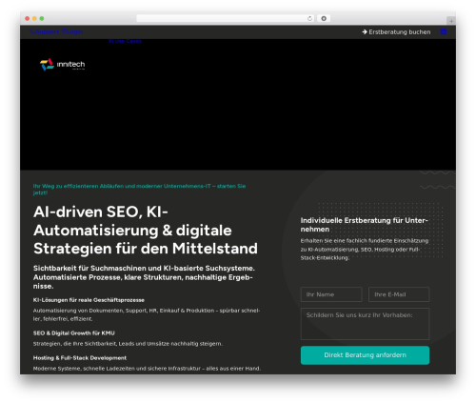Viewport: 476px width, 403px height.
Task: Click the browser download indicator icon
Action: click(324, 18)
